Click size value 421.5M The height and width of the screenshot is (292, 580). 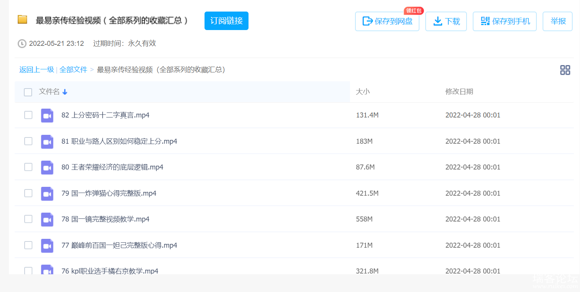point(367,193)
